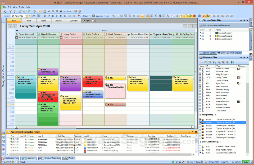This screenshot has height=165, width=254.
Task: Click the green clock status icon
Action: (190, 16)
